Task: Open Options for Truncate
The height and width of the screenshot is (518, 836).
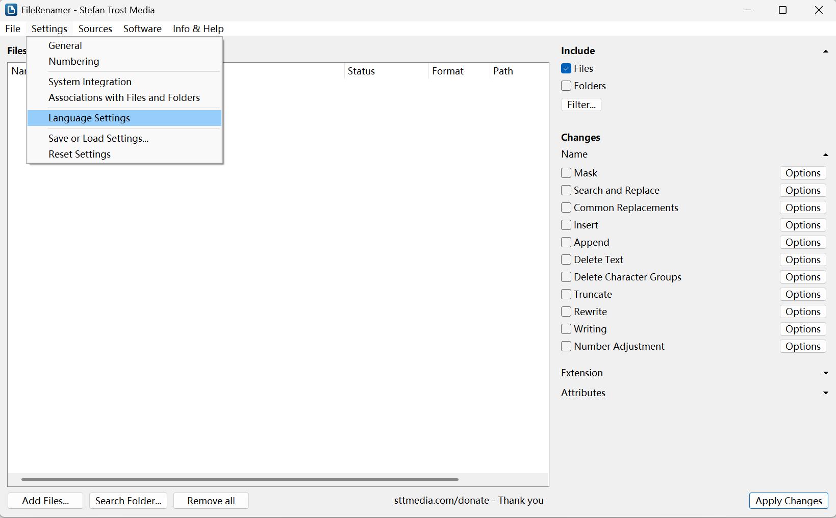Action: pos(803,294)
